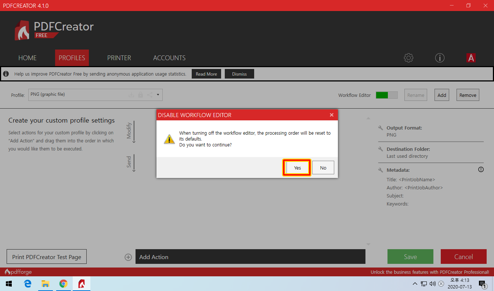Add a new profile
Viewport: 494px width, 291px height.
tap(442, 95)
